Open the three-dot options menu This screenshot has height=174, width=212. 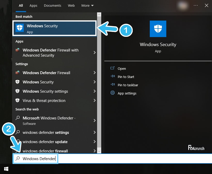(196, 5)
